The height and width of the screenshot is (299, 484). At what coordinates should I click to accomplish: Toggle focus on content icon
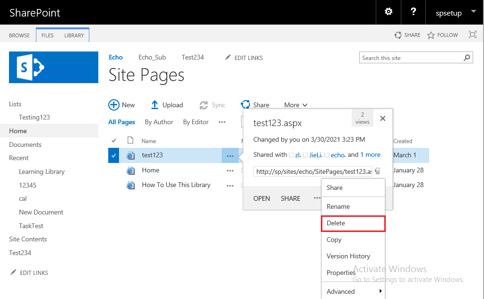click(x=473, y=34)
